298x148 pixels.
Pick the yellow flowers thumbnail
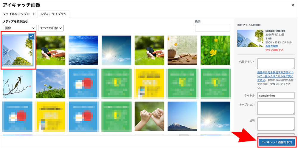215,50
